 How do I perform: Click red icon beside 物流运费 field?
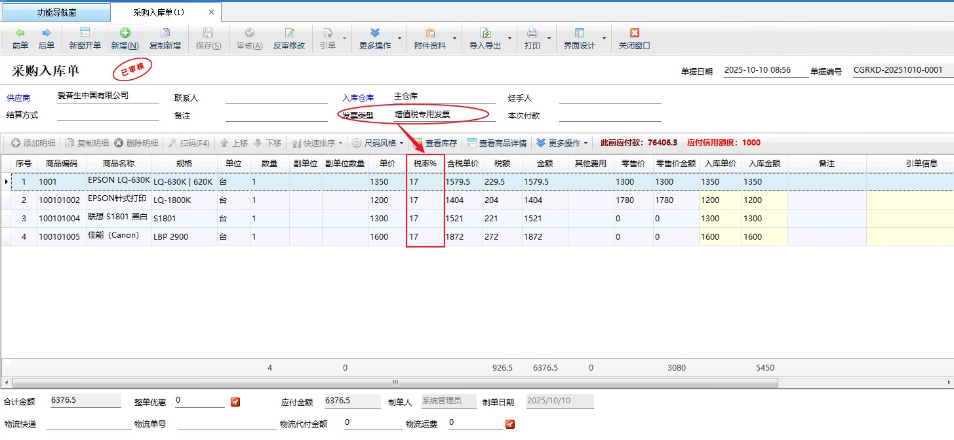click(x=510, y=424)
